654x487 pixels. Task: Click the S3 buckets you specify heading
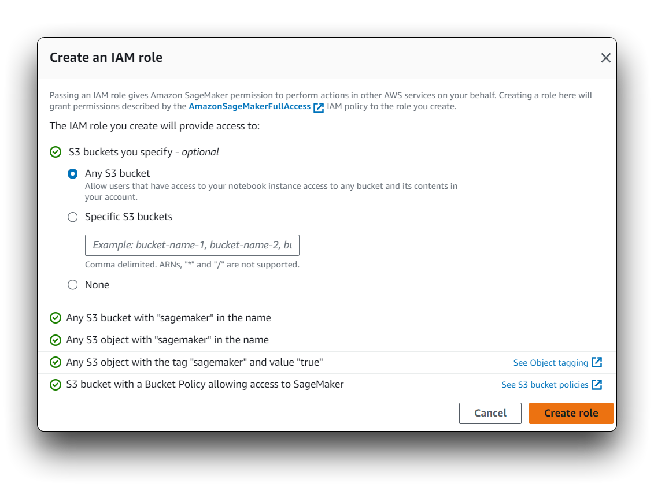[x=144, y=152]
